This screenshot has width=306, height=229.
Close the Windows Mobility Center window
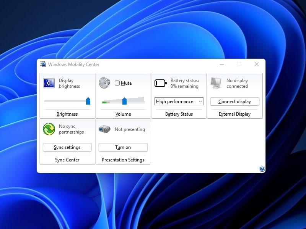pos(257,64)
